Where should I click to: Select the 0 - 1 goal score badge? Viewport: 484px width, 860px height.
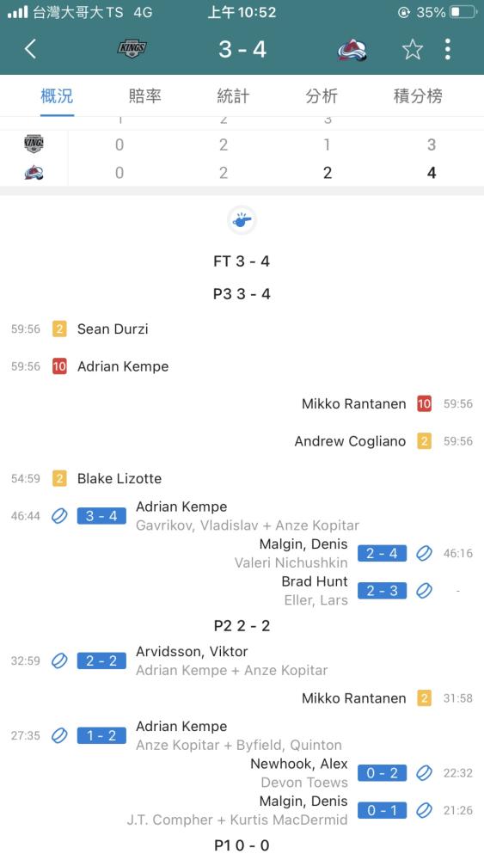[x=382, y=810]
